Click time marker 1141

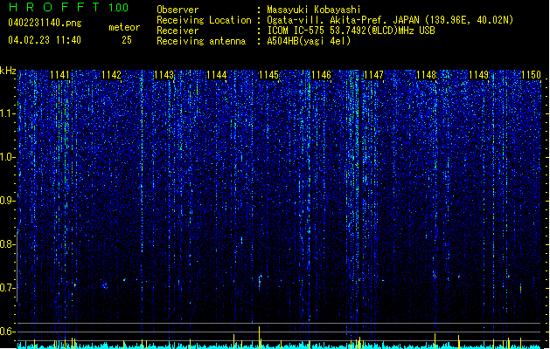click(59, 75)
